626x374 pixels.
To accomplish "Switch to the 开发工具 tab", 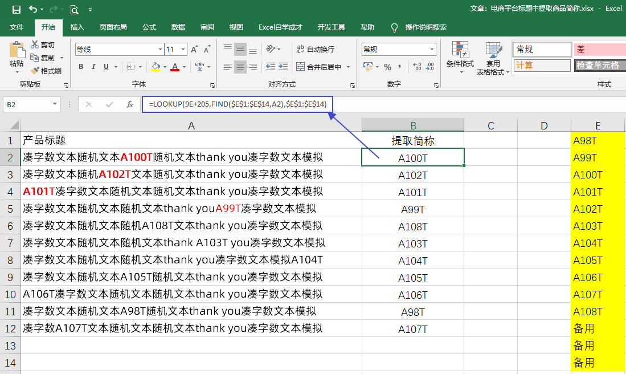I will (331, 27).
